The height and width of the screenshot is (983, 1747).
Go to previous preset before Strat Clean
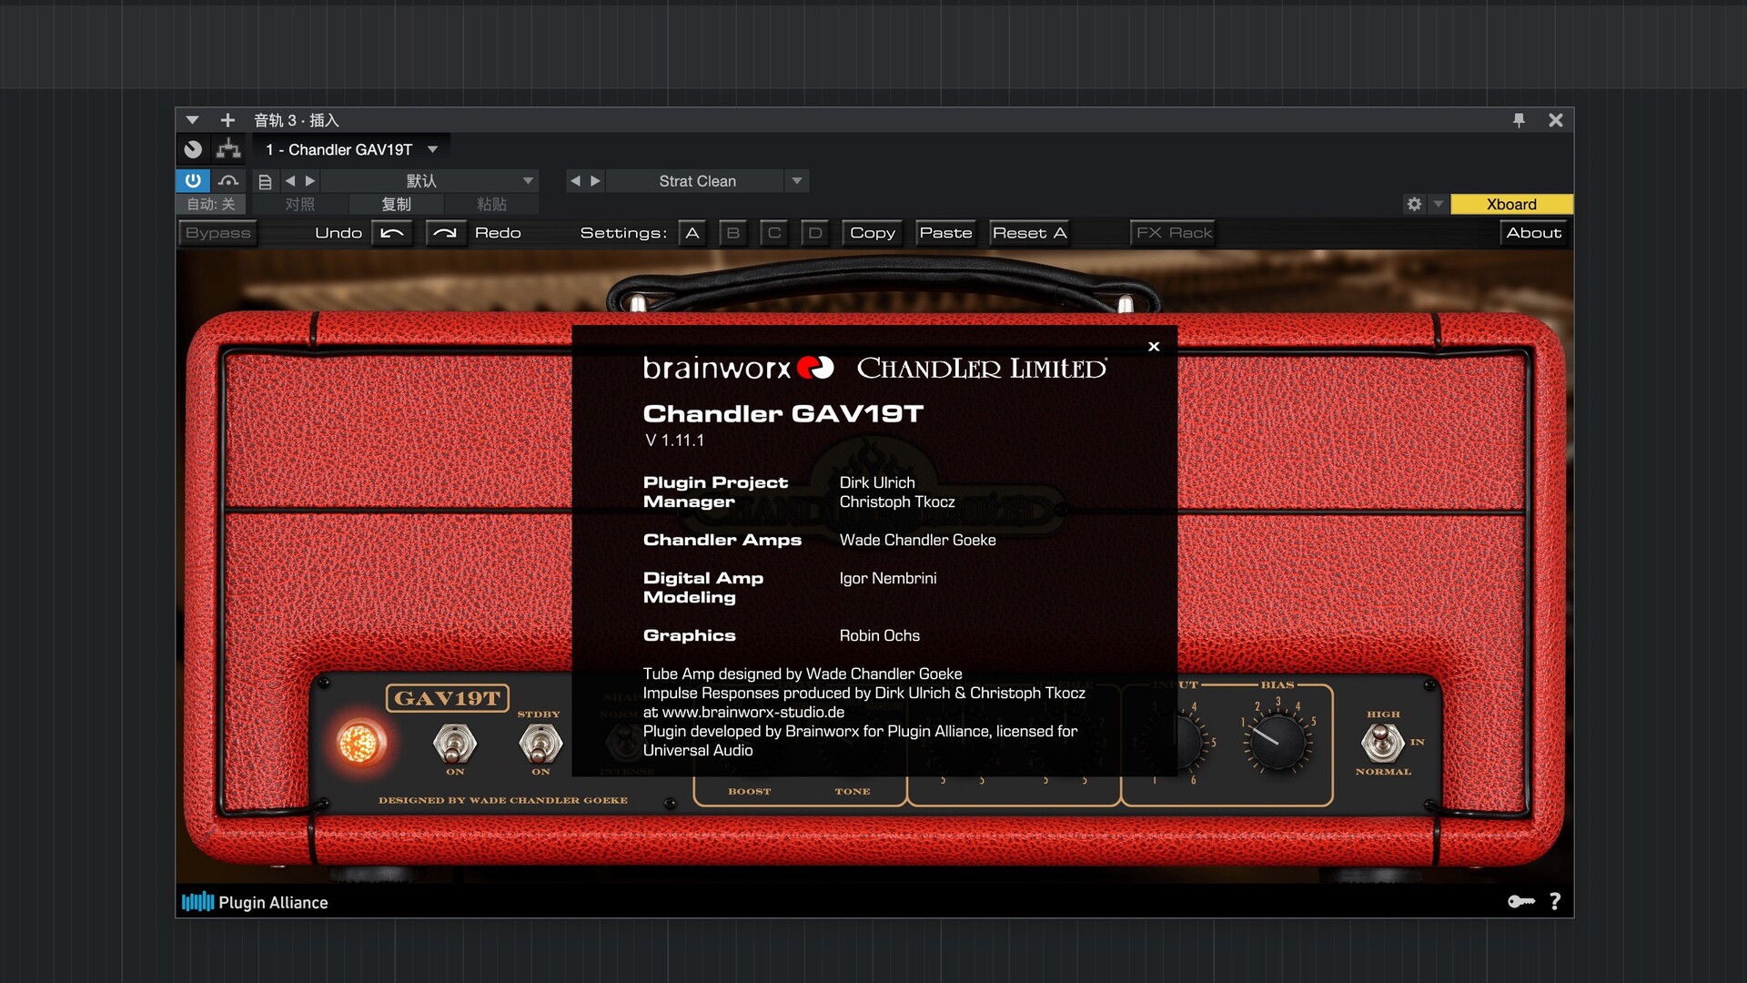pos(575,181)
